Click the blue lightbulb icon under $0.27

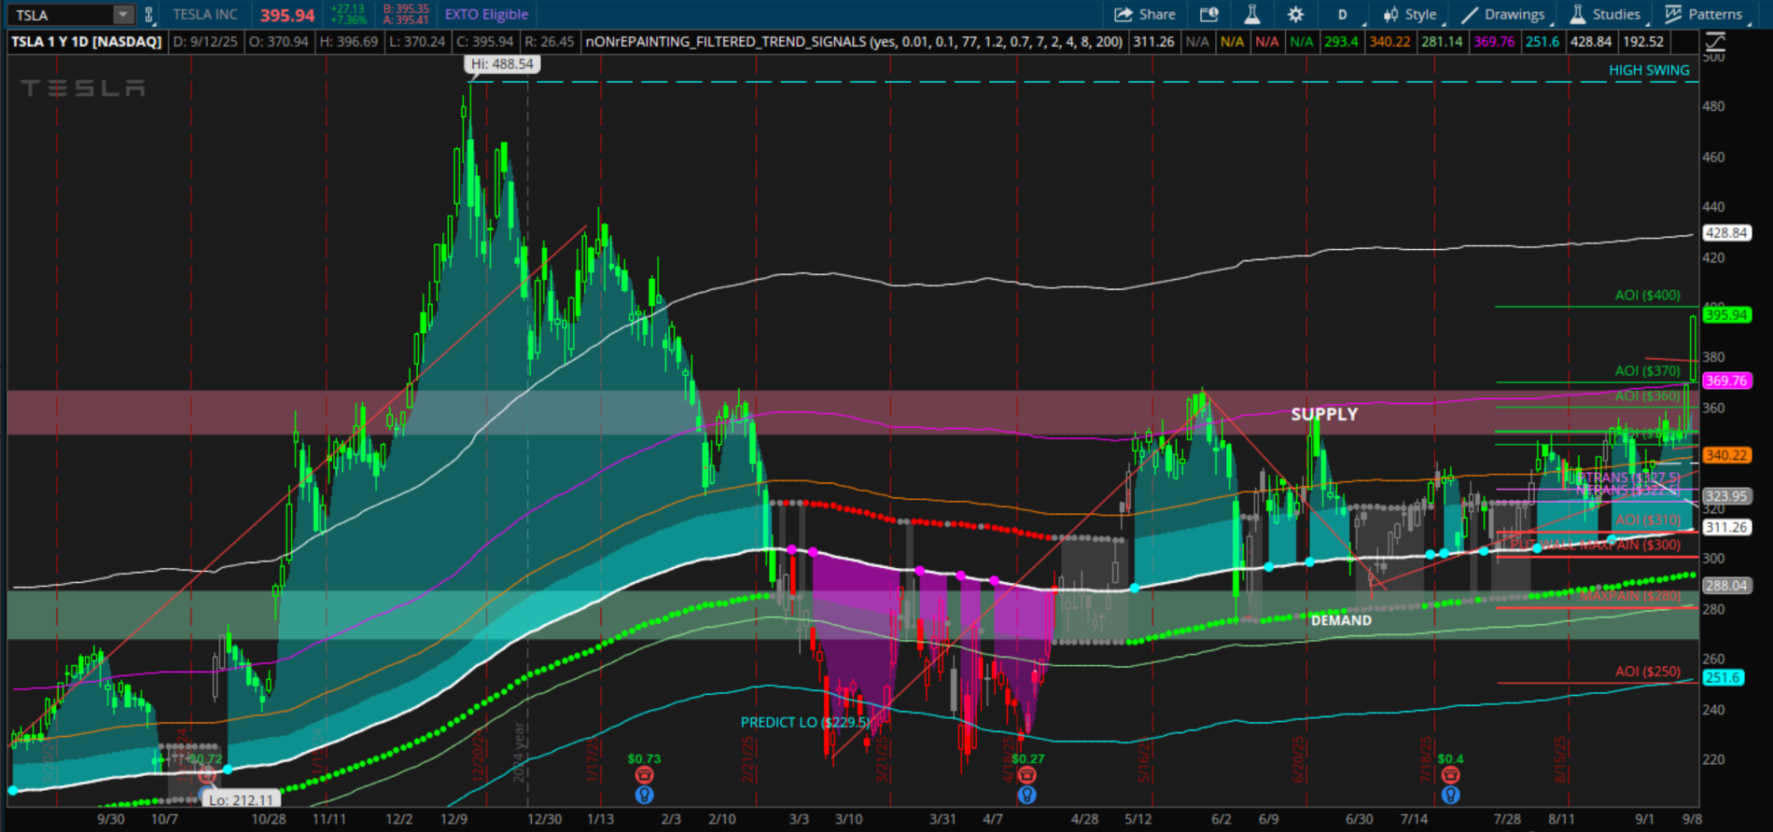click(x=1026, y=795)
